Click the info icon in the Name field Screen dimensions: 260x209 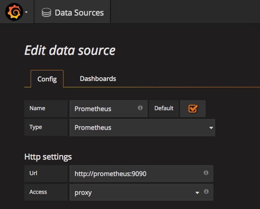pos(140,108)
